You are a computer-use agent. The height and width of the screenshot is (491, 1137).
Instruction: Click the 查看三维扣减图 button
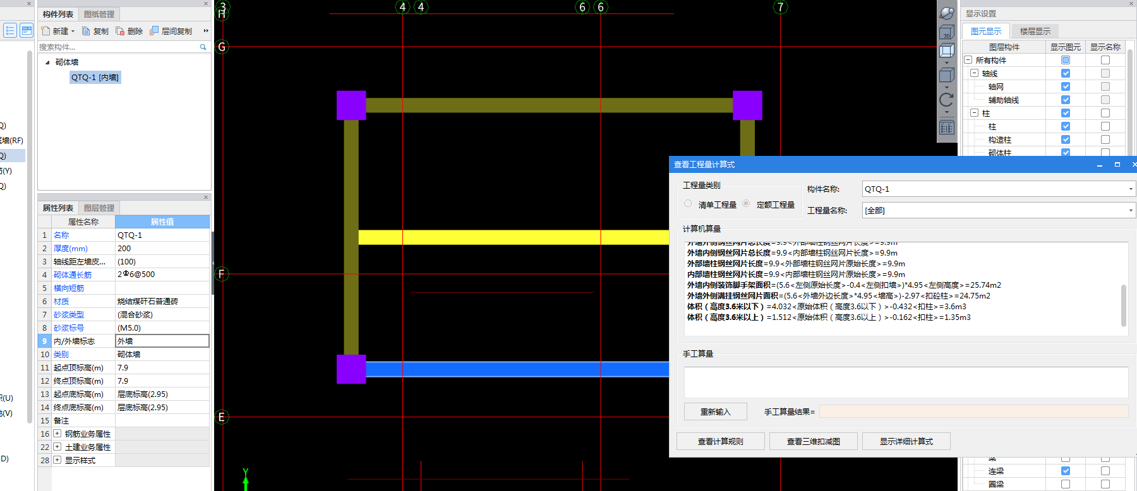[x=814, y=441]
